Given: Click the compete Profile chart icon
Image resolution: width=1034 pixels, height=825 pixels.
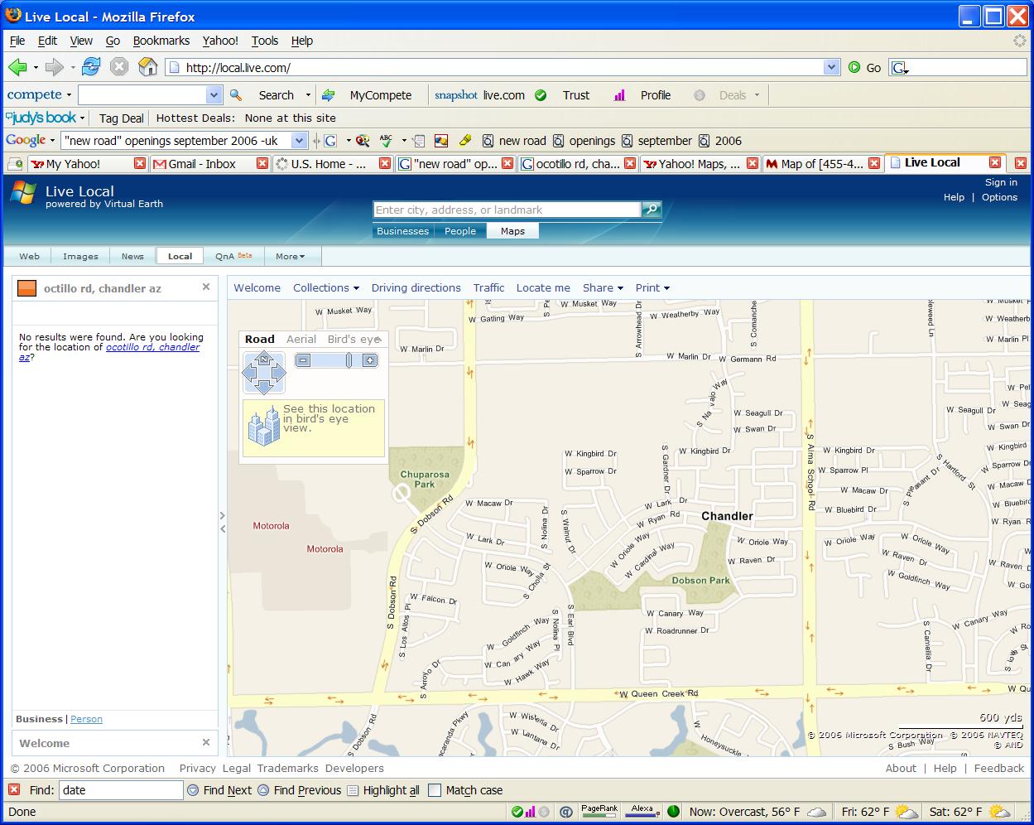Looking at the screenshot, I should click(619, 94).
